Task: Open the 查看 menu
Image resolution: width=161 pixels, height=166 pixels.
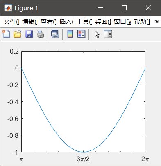Action: (x=48, y=22)
